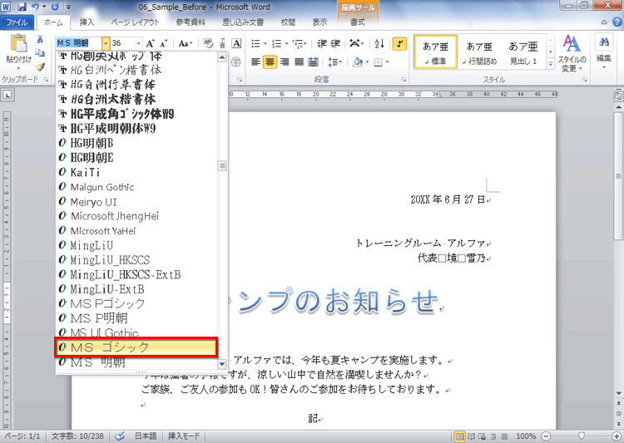Switch to insert (挿入) tab
This screenshot has width=624, height=443.
(87, 22)
